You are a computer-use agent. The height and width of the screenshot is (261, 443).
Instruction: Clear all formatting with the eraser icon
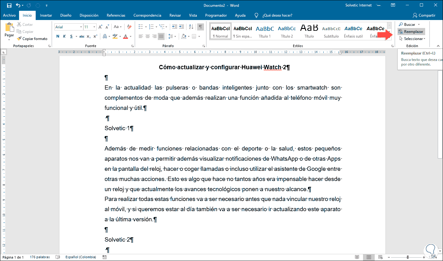129,27
